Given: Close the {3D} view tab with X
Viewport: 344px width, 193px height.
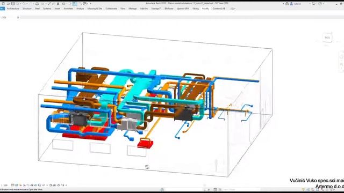Looking at the screenshot, I should coord(18,17).
